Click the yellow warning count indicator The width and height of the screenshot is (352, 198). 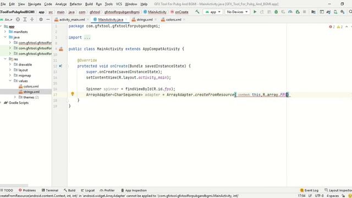click(x=340, y=27)
